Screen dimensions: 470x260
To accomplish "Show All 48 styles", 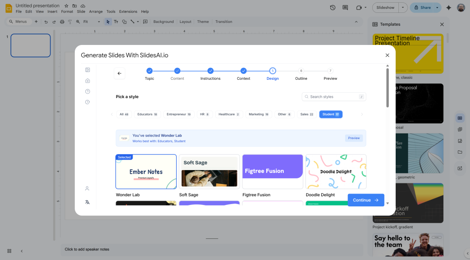I will pyautogui.click(x=124, y=115).
